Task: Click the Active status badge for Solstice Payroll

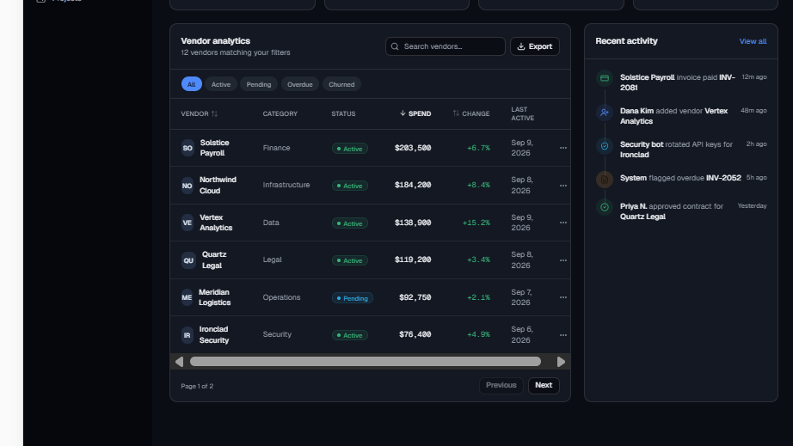Action: pos(350,149)
